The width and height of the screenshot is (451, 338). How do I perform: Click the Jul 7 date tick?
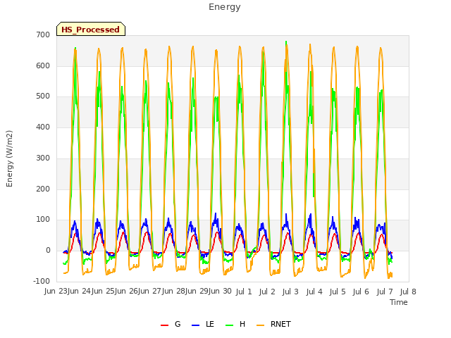(x=385, y=292)
